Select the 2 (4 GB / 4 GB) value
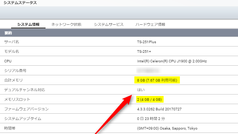 coord(150,99)
